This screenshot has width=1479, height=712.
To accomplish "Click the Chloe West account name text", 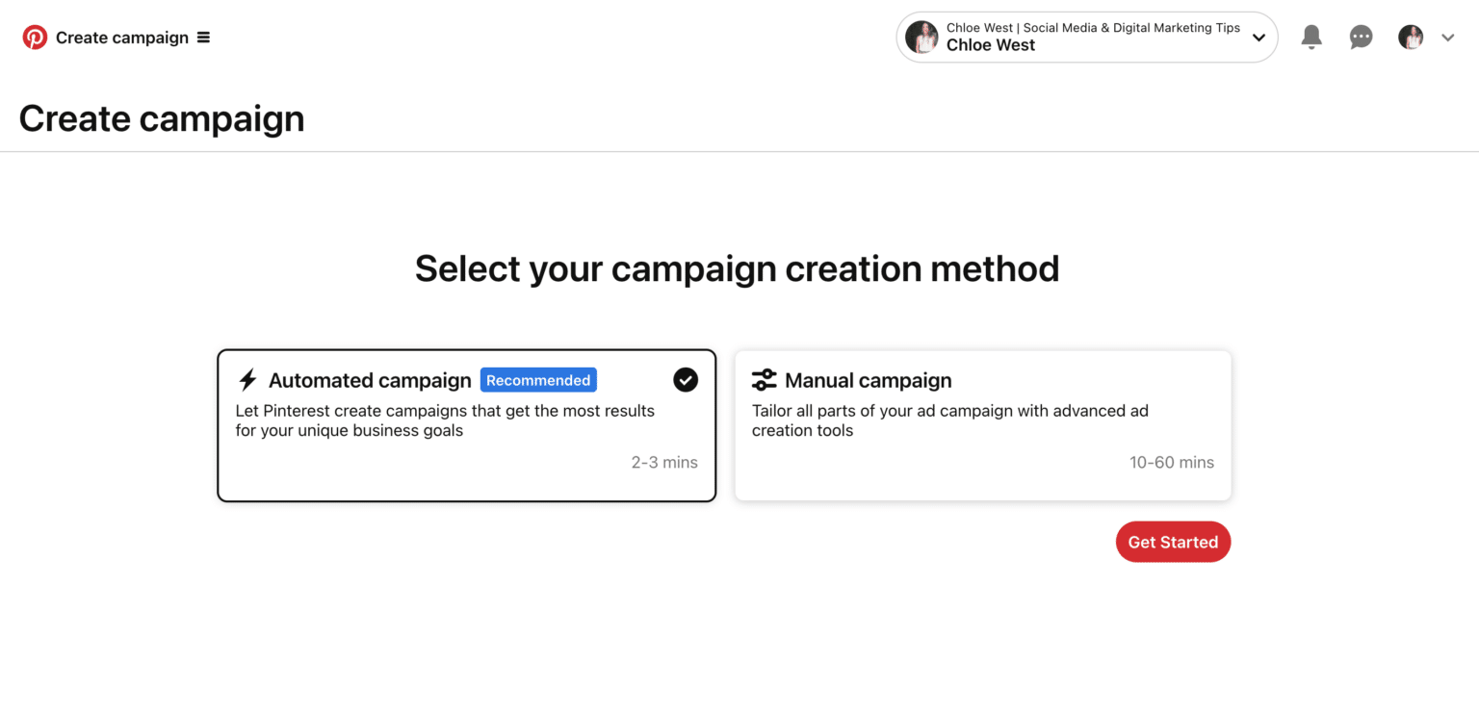I will point(990,44).
